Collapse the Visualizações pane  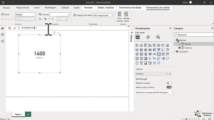click(170, 28)
